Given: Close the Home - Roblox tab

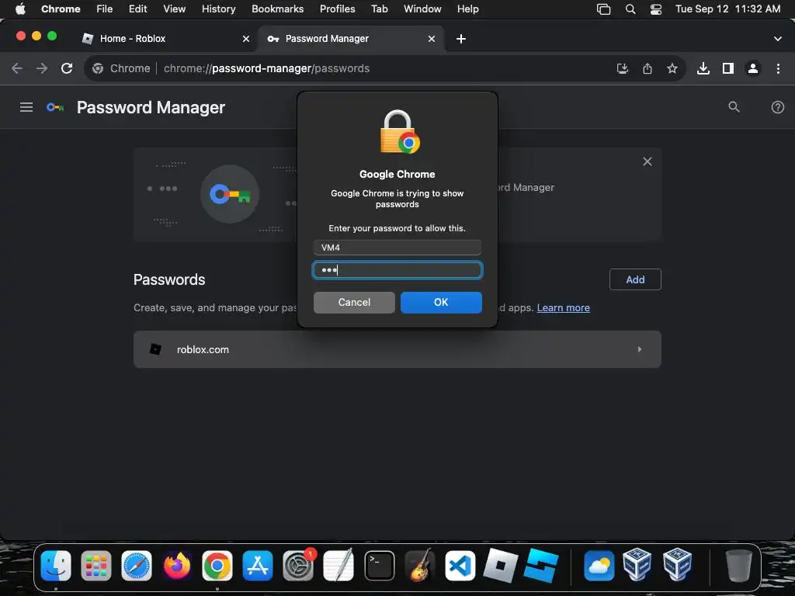Looking at the screenshot, I should 246,39.
